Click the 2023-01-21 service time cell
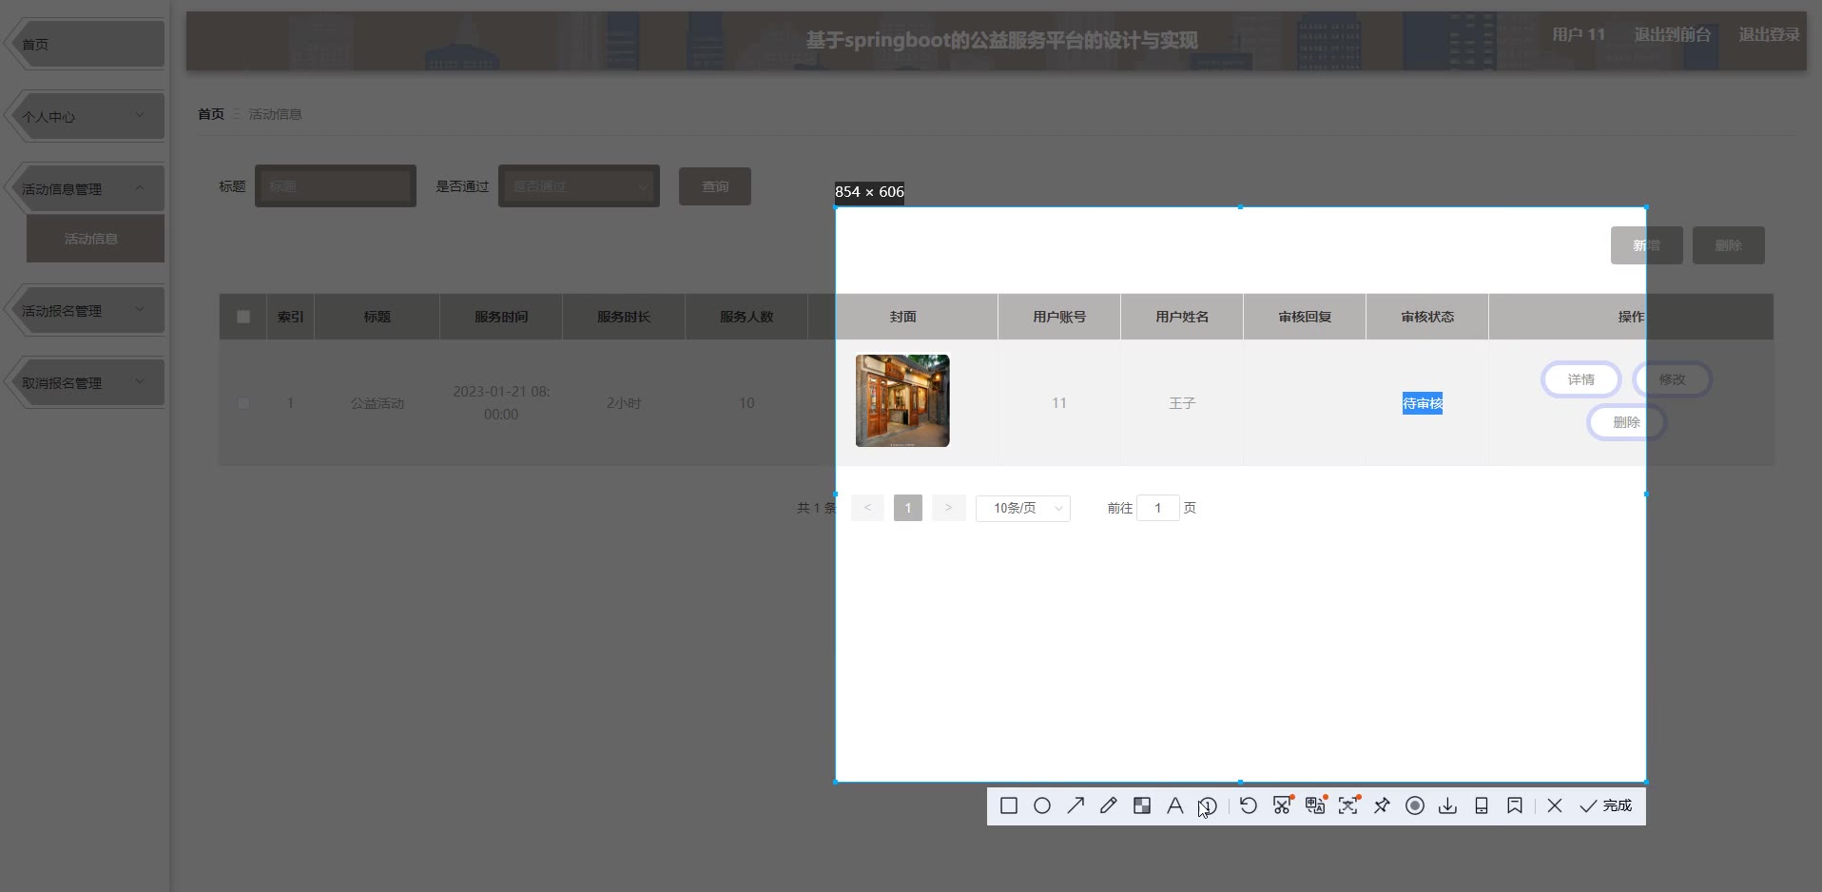The width and height of the screenshot is (1822, 892). click(x=501, y=403)
